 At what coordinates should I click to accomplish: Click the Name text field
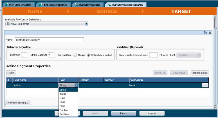point(49,40)
